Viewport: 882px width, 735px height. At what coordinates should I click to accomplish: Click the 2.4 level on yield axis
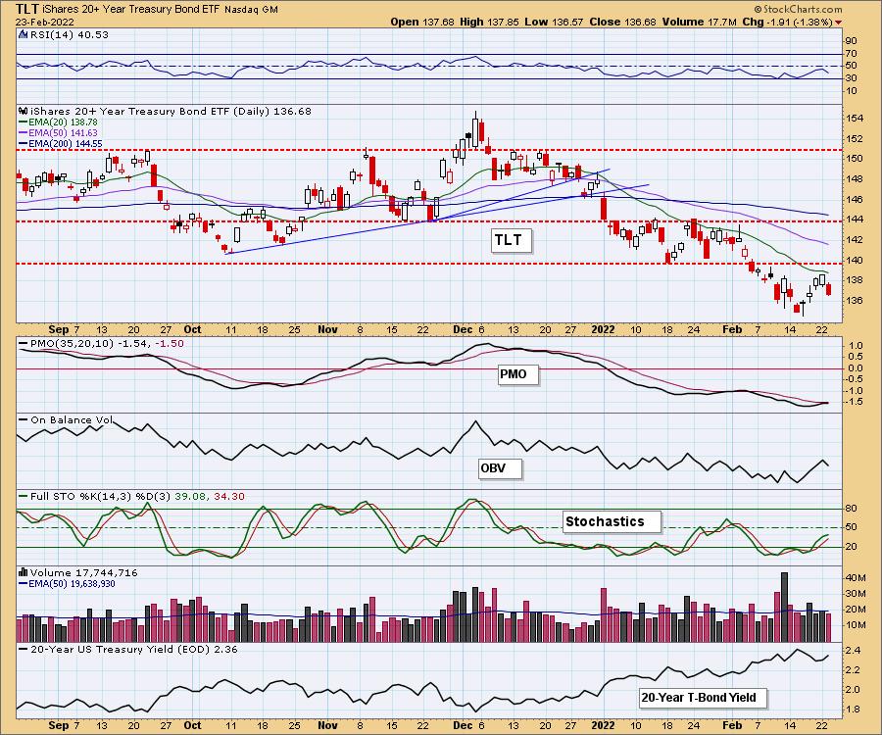tap(853, 651)
